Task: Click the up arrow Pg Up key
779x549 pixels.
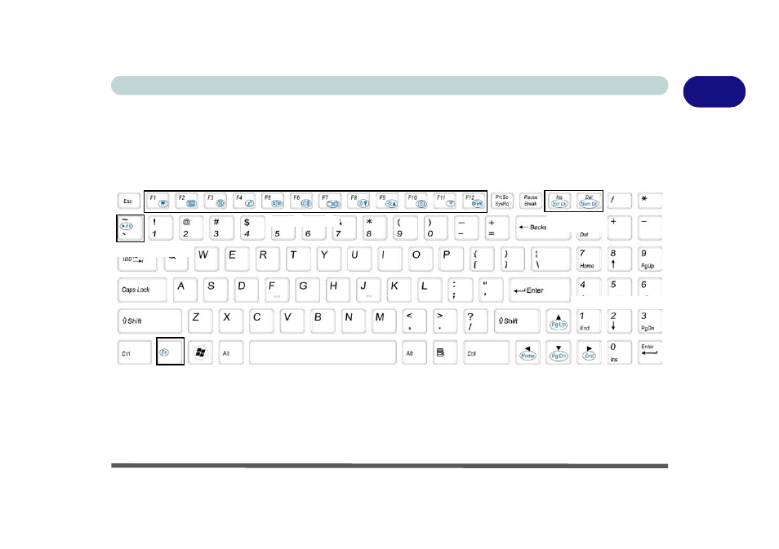Action: coord(559,321)
